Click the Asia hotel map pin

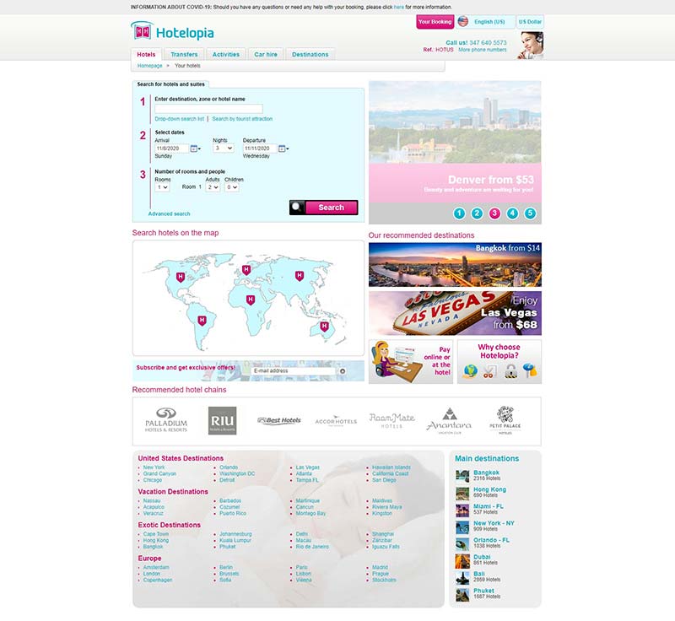tap(300, 276)
